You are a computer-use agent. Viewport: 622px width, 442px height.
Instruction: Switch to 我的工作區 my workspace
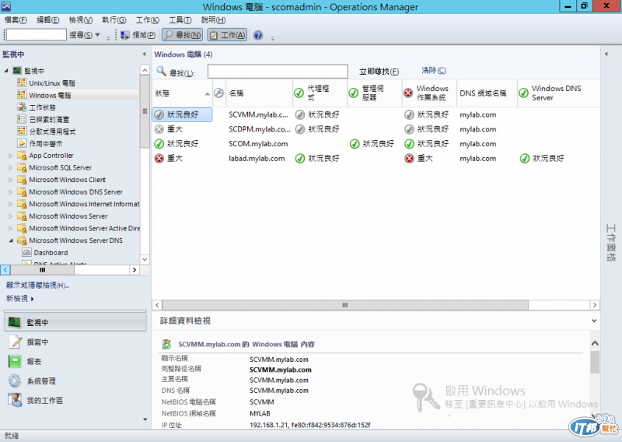coord(75,400)
